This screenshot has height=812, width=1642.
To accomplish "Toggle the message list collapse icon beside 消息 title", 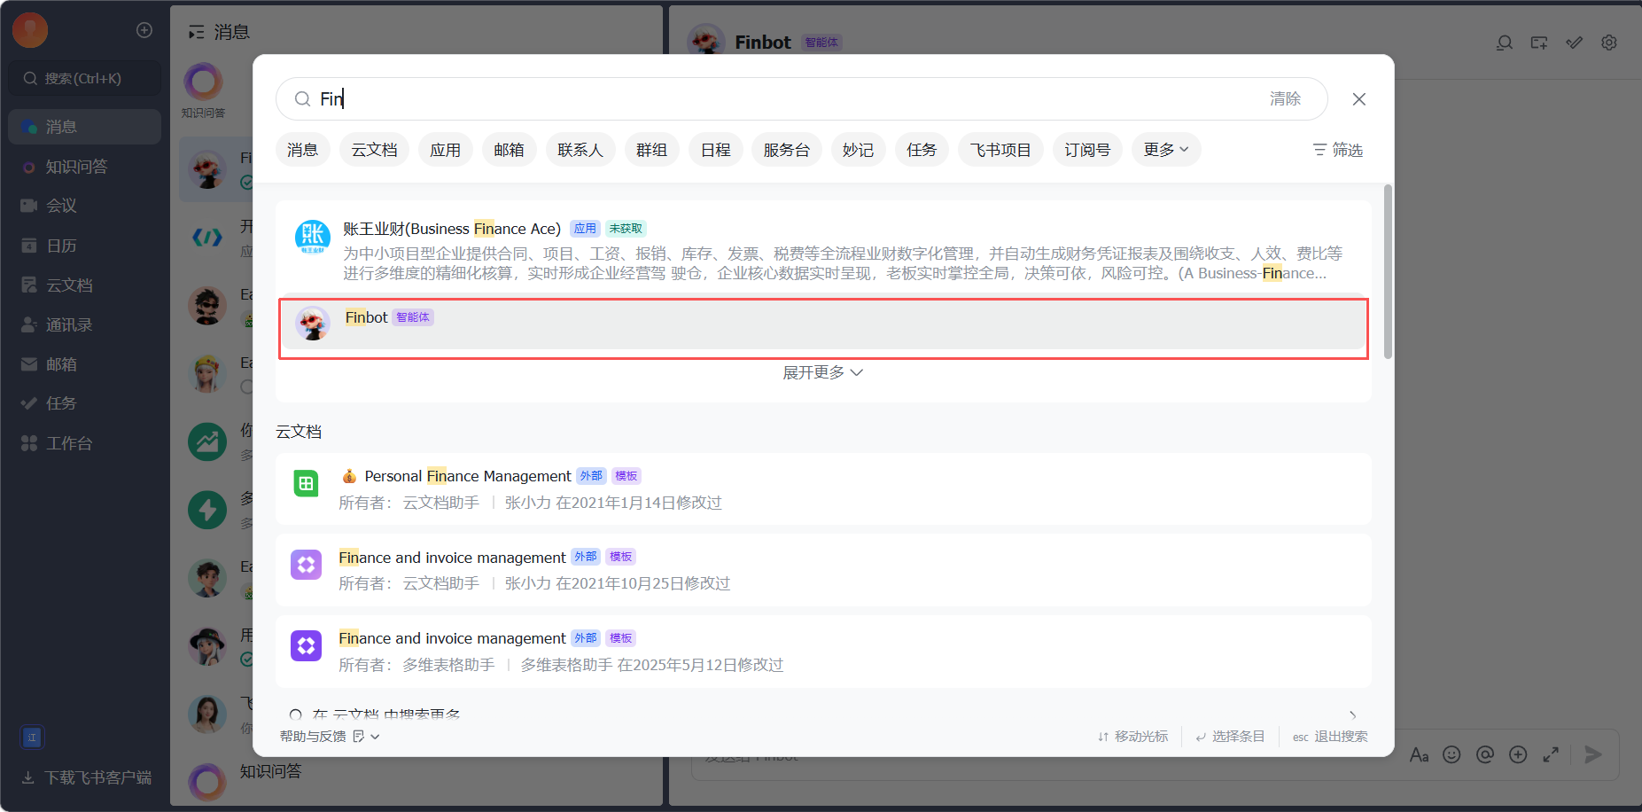I will pyautogui.click(x=196, y=33).
